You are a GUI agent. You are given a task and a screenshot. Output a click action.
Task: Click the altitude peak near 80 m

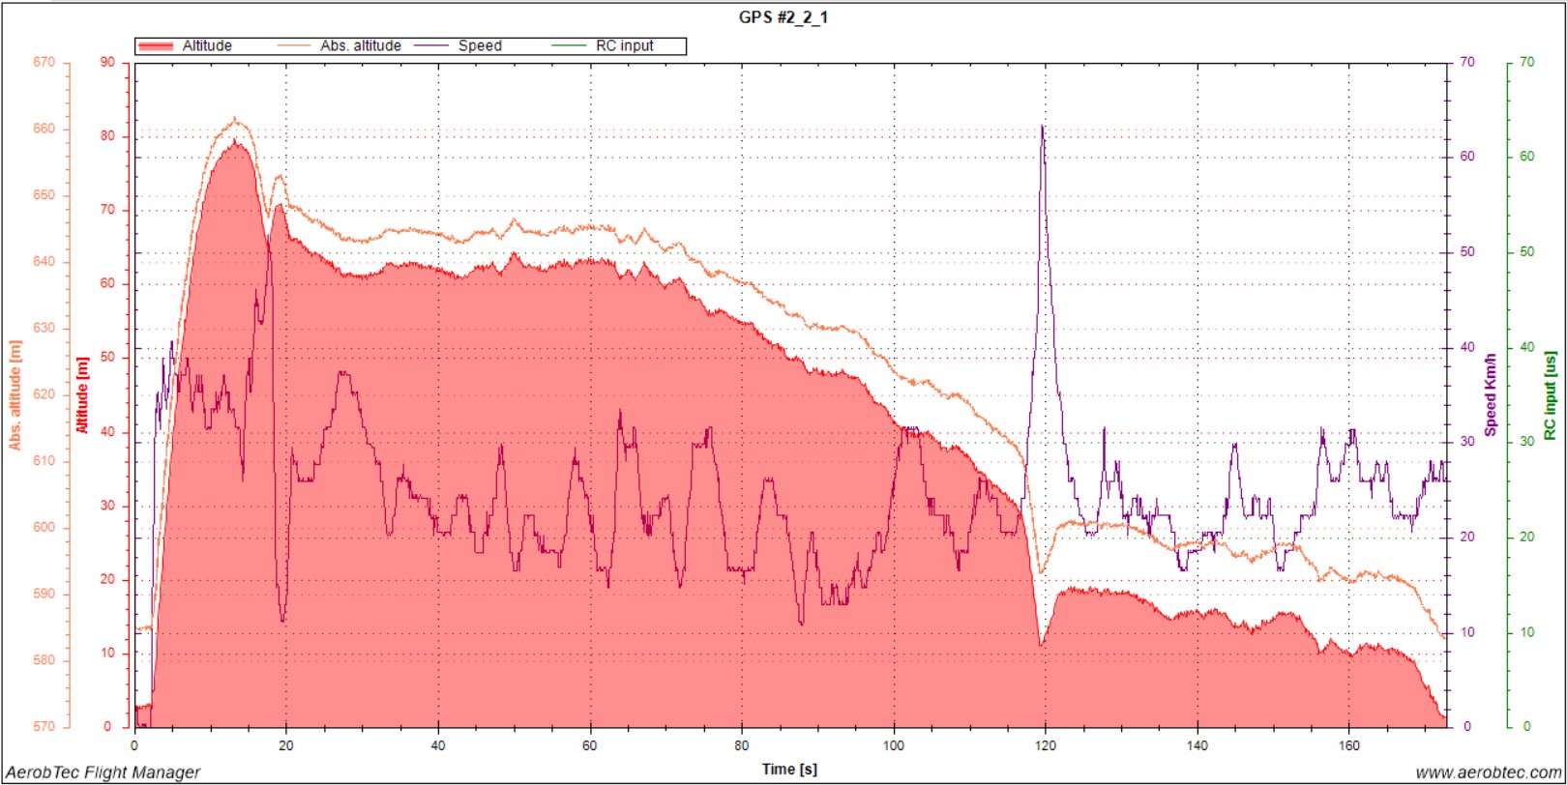coord(234,141)
